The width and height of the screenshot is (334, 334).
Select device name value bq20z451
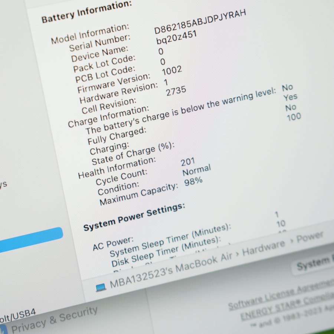click(176, 37)
